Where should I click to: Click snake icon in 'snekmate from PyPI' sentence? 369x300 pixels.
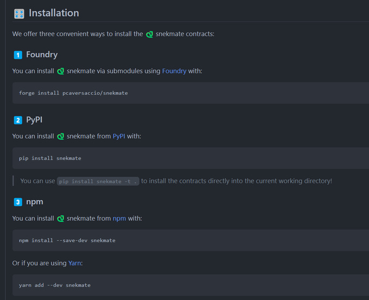(60, 137)
